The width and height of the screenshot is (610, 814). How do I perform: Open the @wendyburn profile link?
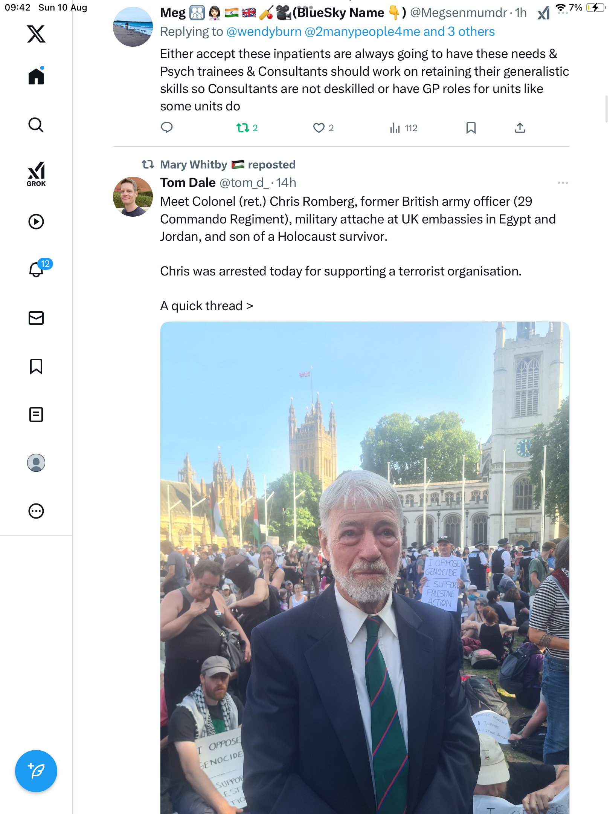point(264,32)
